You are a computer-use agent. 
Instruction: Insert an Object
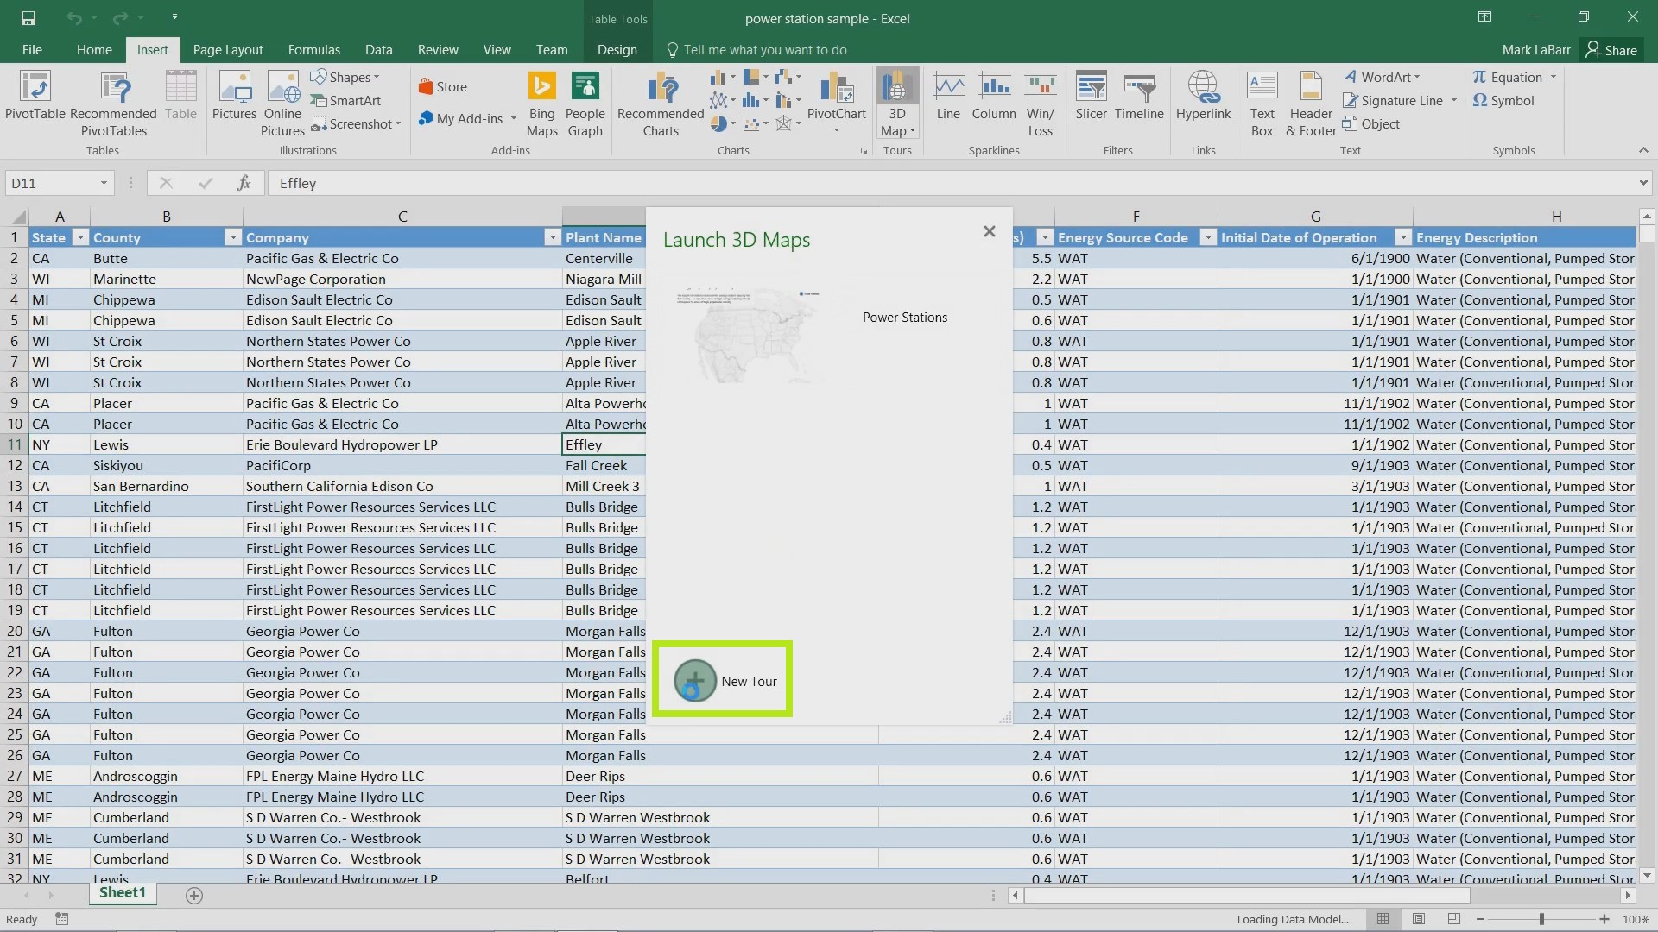coord(1371,123)
